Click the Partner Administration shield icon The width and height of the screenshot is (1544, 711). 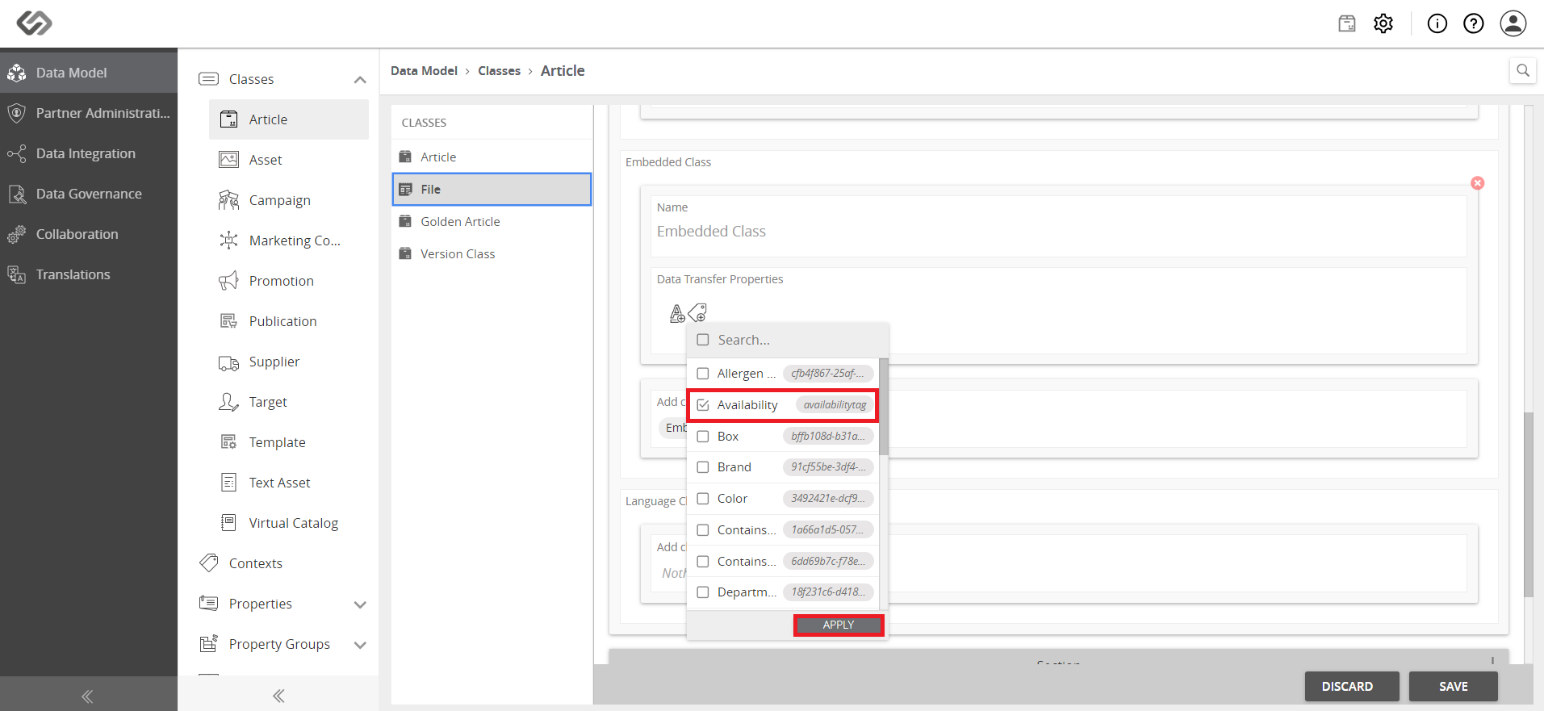(17, 113)
